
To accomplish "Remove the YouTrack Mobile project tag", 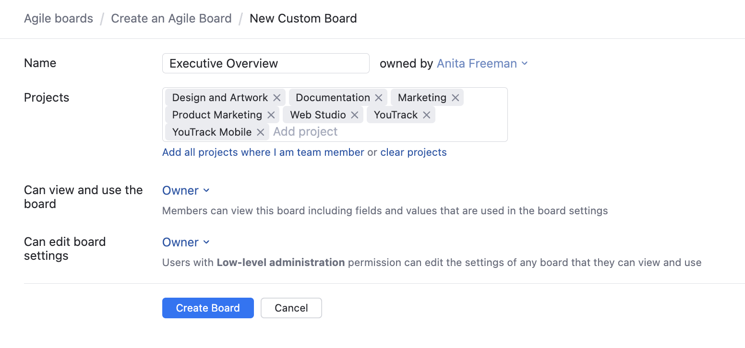I will coord(260,132).
